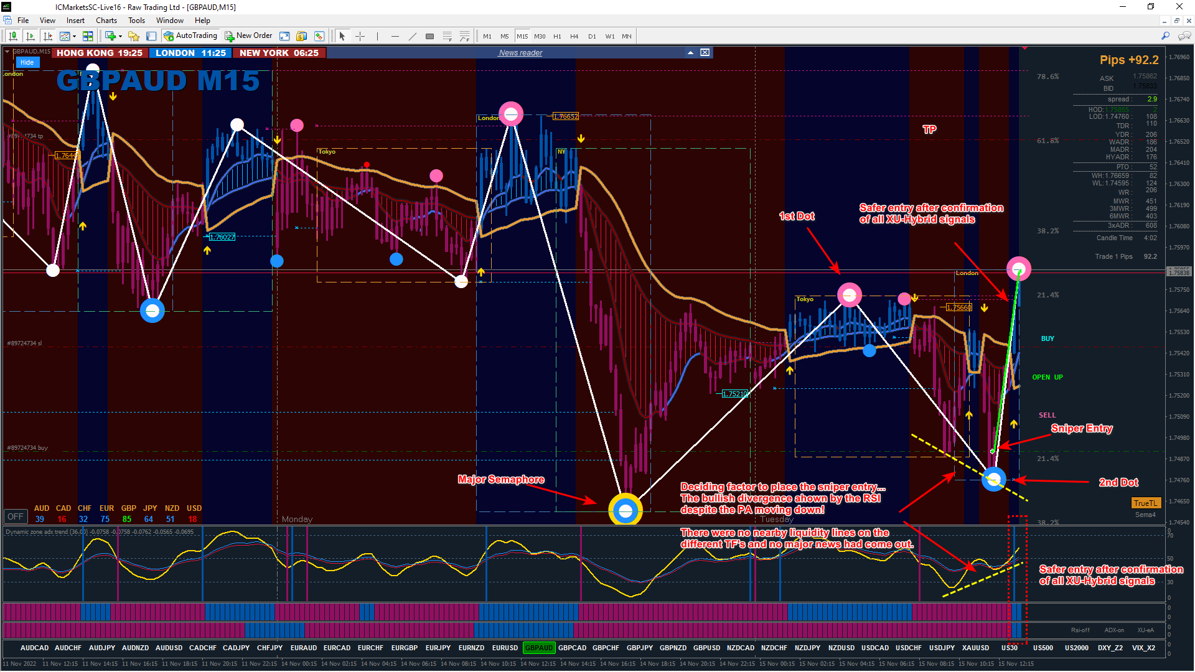Select the trendline drawing tool

(412, 36)
